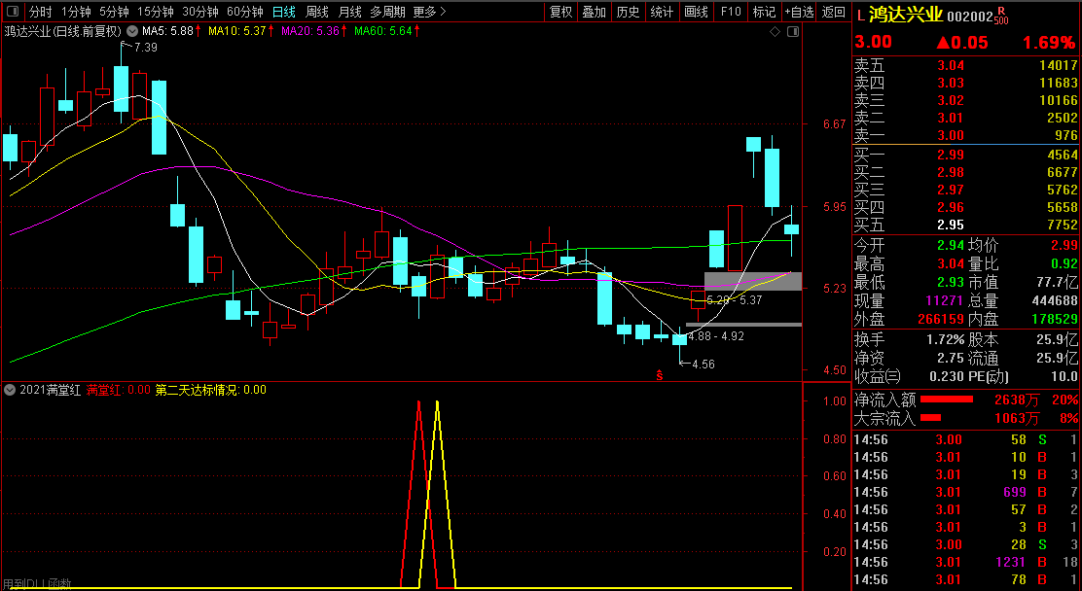Click the 标记 mark button
Image resolution: width=1082 pixels, height=591 pixels.
(764, 12)
